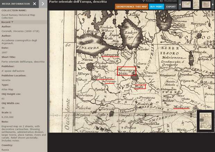The image size is (215, 152).
Task: Click the Obj Width cm label
Action: coord(10,103)
